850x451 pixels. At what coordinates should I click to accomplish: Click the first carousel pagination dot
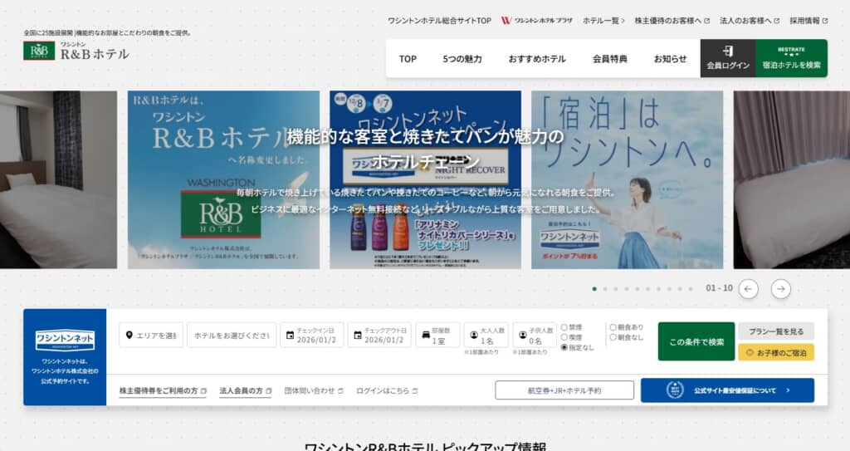tap(594, 289)
